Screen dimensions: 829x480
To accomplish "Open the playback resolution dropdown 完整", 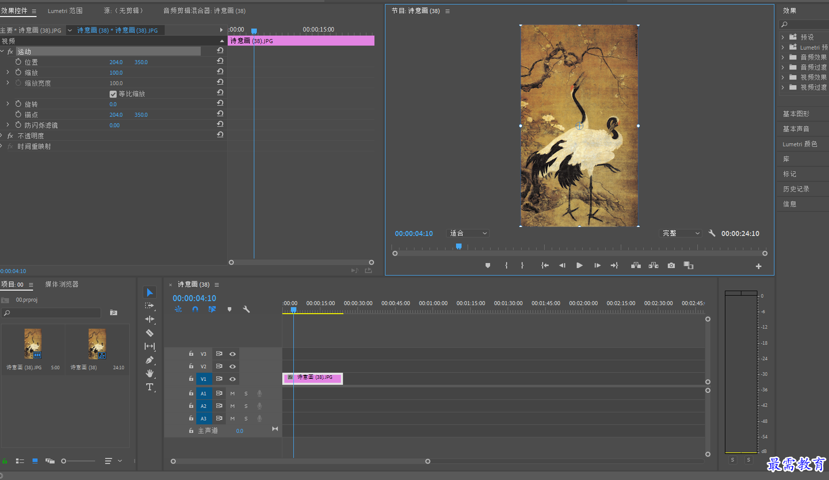I will click(x=681, y=233).
